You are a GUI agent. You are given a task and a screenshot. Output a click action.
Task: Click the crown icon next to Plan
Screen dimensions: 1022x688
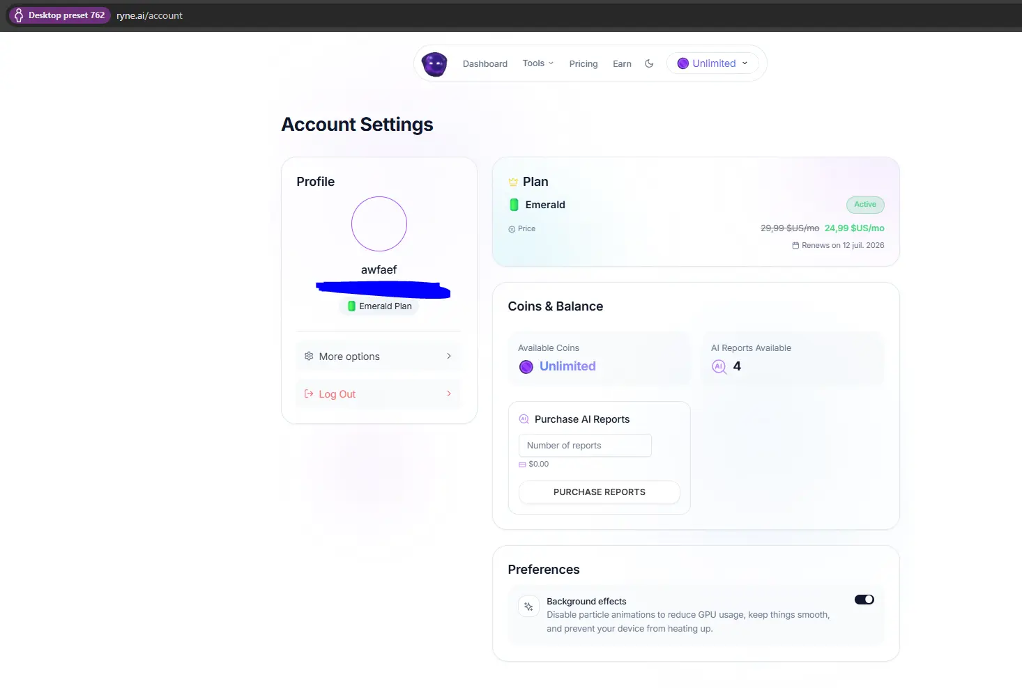513,182
